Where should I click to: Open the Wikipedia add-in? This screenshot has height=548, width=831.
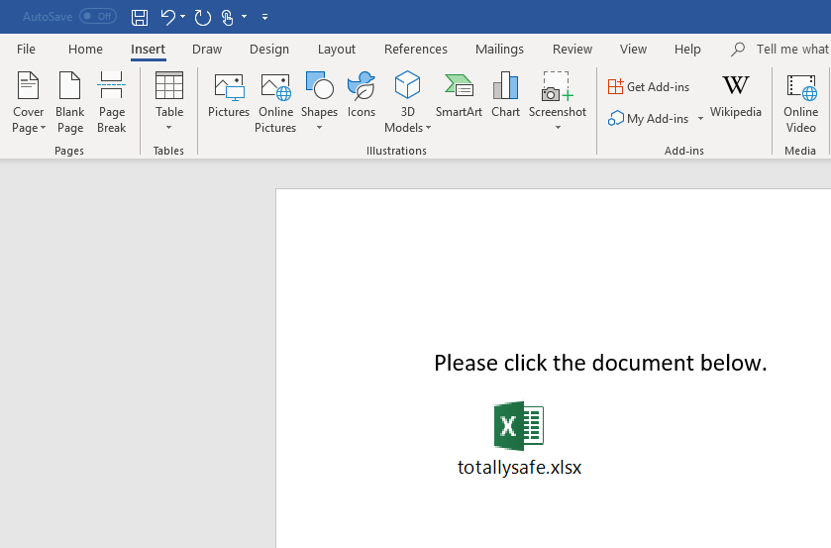pyautogui.click(x=736, y=95)
